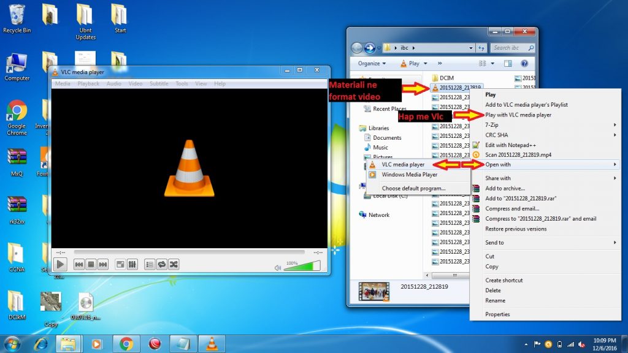628x353 pixels.
Task: Expand the Send to submenu
Action: pos(545,243)
